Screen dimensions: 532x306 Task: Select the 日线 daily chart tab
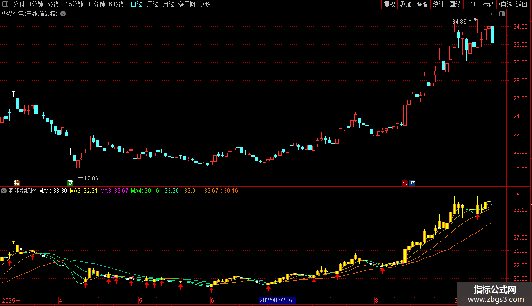(x=137, y=4)
